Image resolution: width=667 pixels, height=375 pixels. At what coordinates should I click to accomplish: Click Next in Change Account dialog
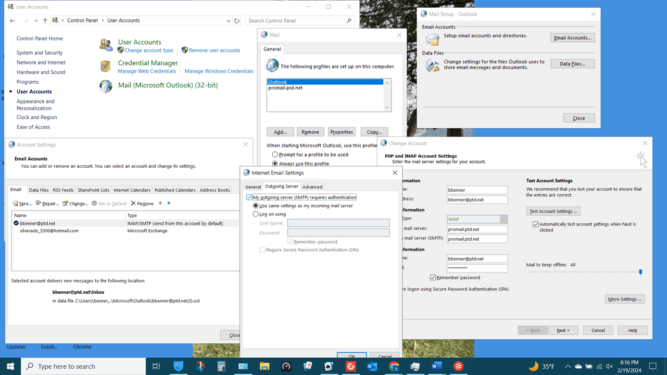[563, 330]
